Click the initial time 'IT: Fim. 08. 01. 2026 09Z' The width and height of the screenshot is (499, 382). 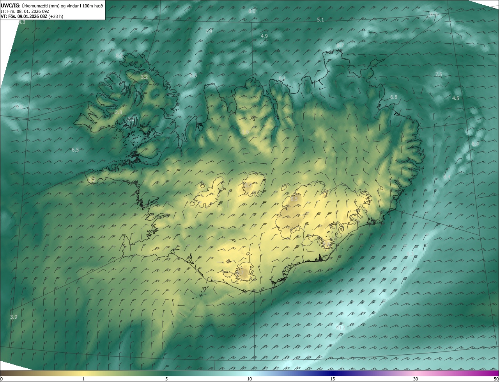click(x=25, y=11)
